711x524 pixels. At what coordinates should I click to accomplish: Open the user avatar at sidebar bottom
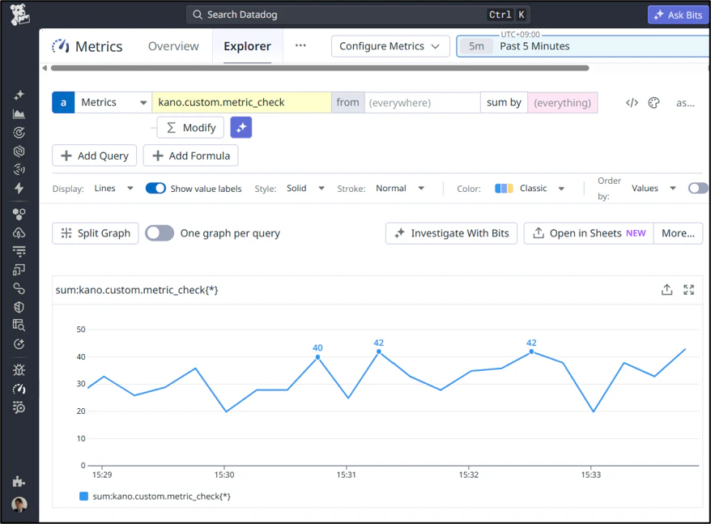click(x=19, y=504)
